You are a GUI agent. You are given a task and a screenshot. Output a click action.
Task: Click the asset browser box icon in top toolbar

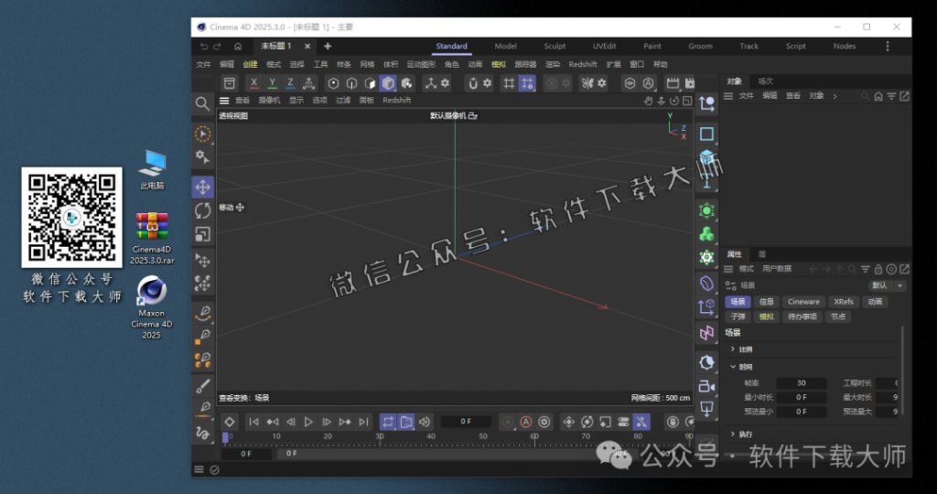tap(230, 83)
